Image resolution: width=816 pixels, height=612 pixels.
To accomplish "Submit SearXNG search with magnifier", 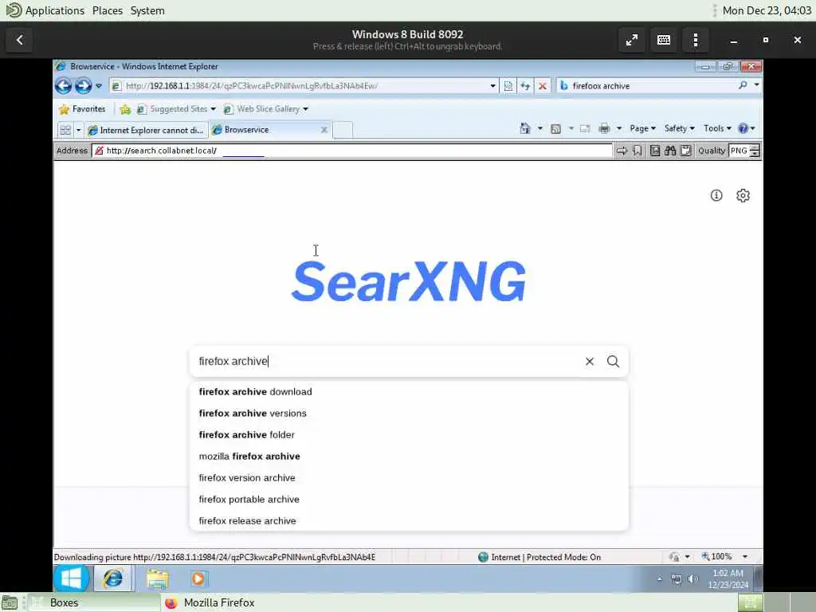I will coord(613,361).
